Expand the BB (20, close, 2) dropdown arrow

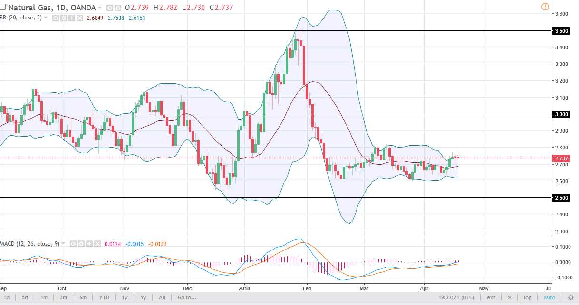click(46, 18)
